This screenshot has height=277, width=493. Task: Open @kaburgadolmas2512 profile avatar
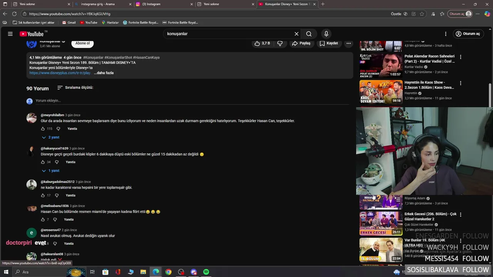pos(32,185)
